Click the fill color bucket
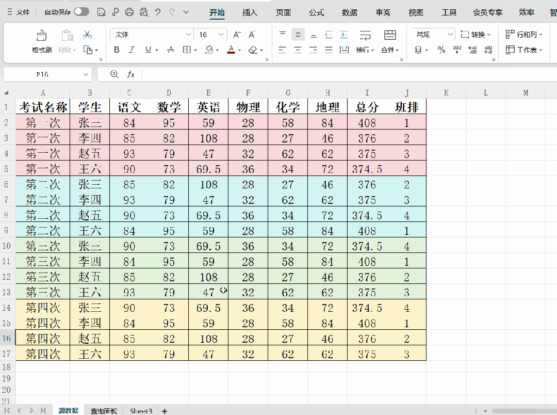This screenshot has height=415, width=557. (x=209, y=50)
